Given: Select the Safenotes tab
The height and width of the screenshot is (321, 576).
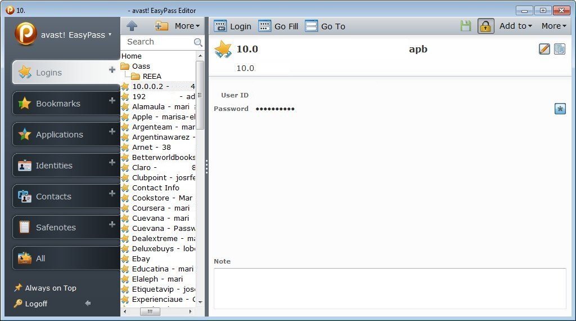Looking at the screenshot, I should pyautogui.click(x=66, y=227).
